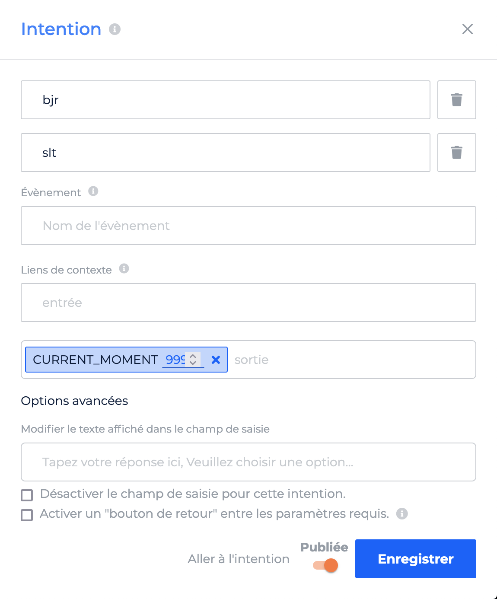This screenshot has width=497, height=599.
Task: Check 'Activer un bouton de retour' checkbox
Action: pos(27,515)
